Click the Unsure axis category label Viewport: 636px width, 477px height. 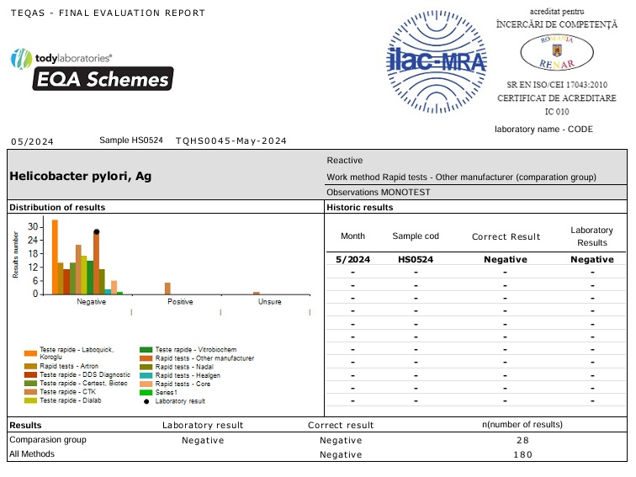pyautogui.click(x=269, y=302)
